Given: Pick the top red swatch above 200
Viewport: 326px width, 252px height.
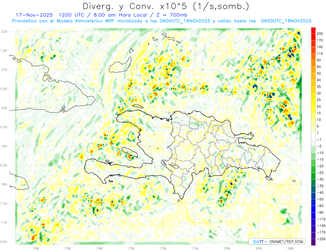Looking at the screenshot, I should 313,30.
